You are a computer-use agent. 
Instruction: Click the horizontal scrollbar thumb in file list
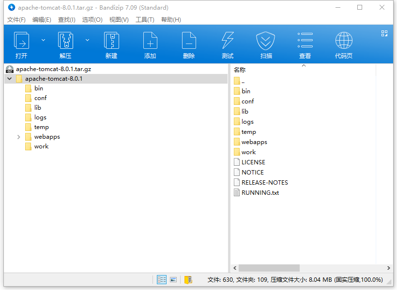point(269,268)
